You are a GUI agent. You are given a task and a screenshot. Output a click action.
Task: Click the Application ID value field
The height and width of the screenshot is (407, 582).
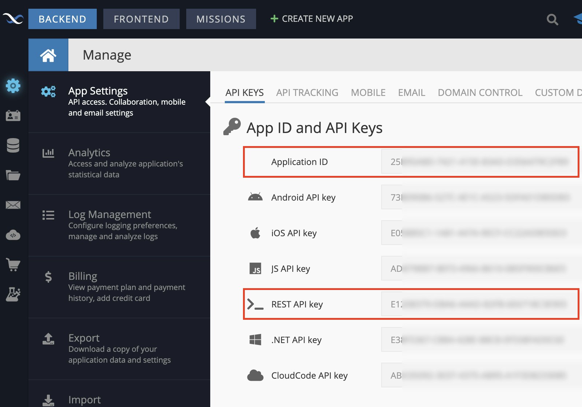[482, 161]
